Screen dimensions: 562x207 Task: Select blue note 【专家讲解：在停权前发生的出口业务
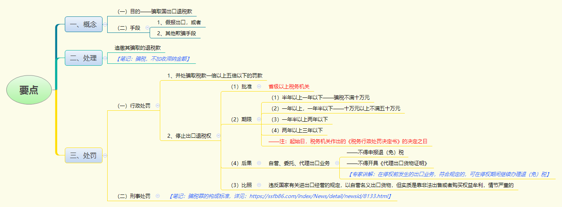click(449, 174)
